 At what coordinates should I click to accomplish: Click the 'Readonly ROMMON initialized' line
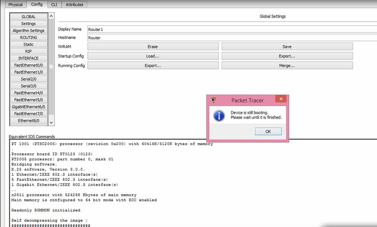point(46,210)
